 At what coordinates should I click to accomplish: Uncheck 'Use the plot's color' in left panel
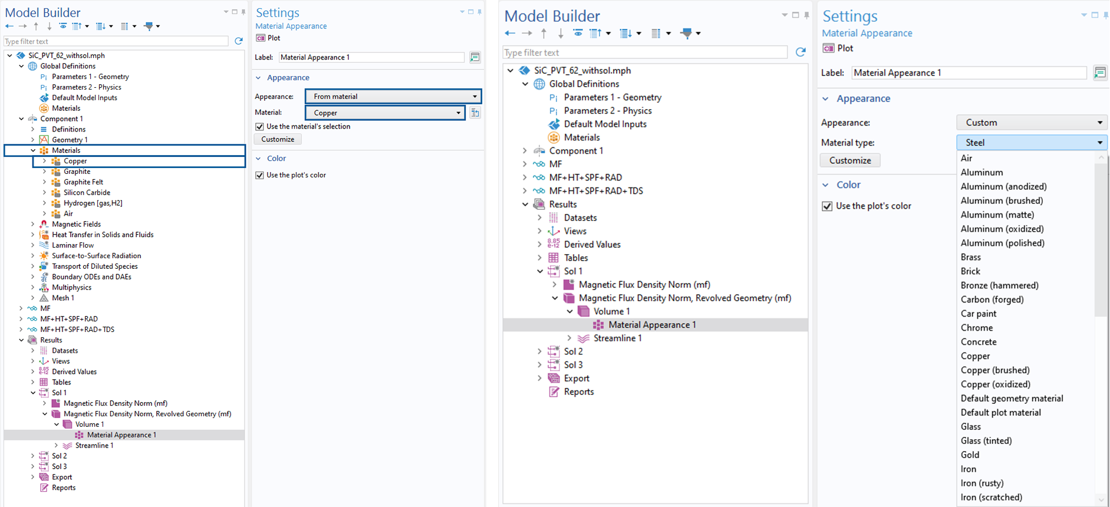260,175
